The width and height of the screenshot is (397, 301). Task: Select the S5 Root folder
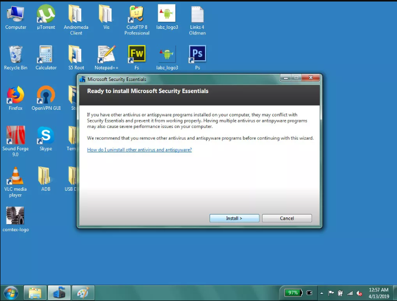pyautogui.click(x=76, y=58)
